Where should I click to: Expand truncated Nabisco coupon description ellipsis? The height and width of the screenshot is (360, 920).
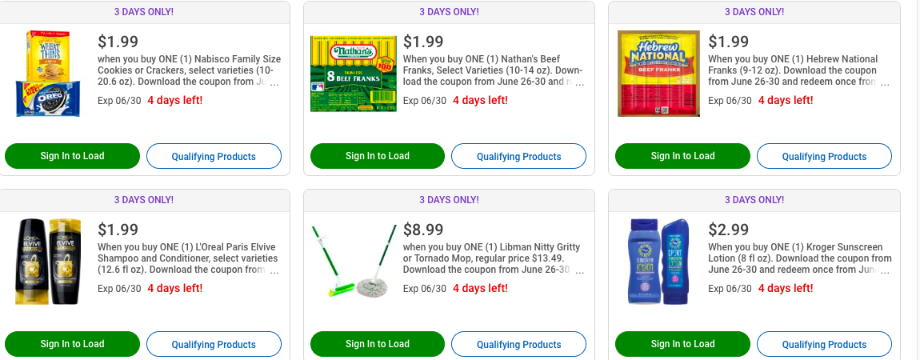pyautogui.click(x=274, y=82)
